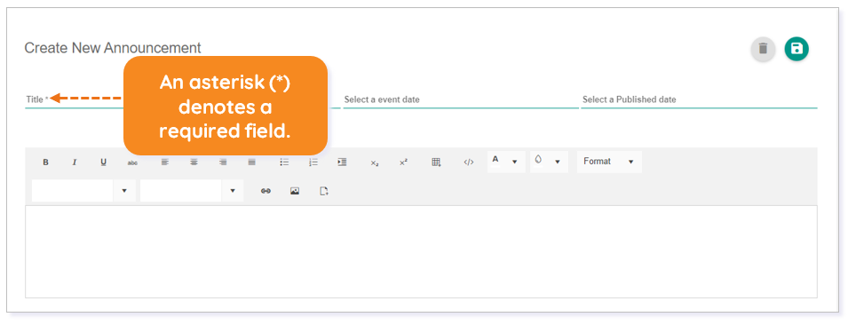856x325 pixels.
Task: Toggle underline formatting
Action: pyautogui.click(x=103, y=162)
